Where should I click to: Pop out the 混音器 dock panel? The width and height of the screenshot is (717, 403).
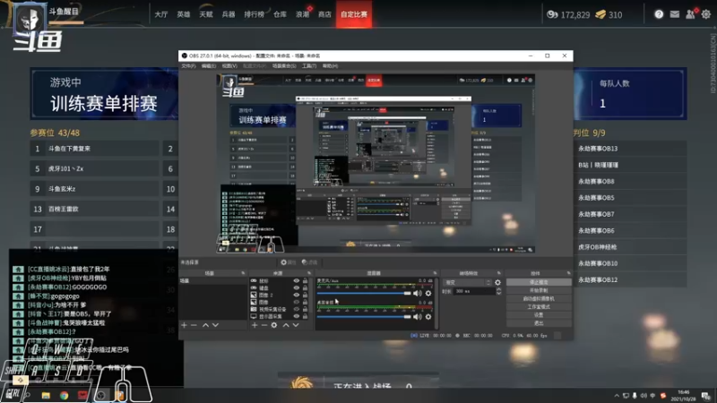click(435, 273)
